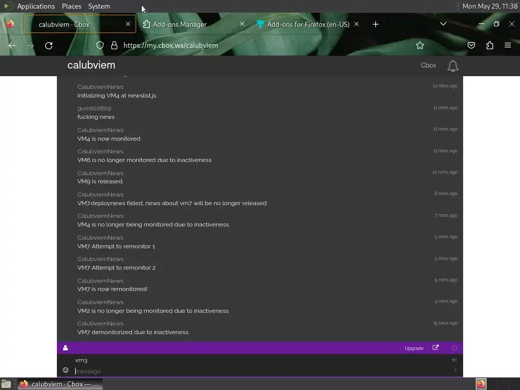Click the Firefox logo beside the tabs
520x390 pixels.
[x=10, y=24]
